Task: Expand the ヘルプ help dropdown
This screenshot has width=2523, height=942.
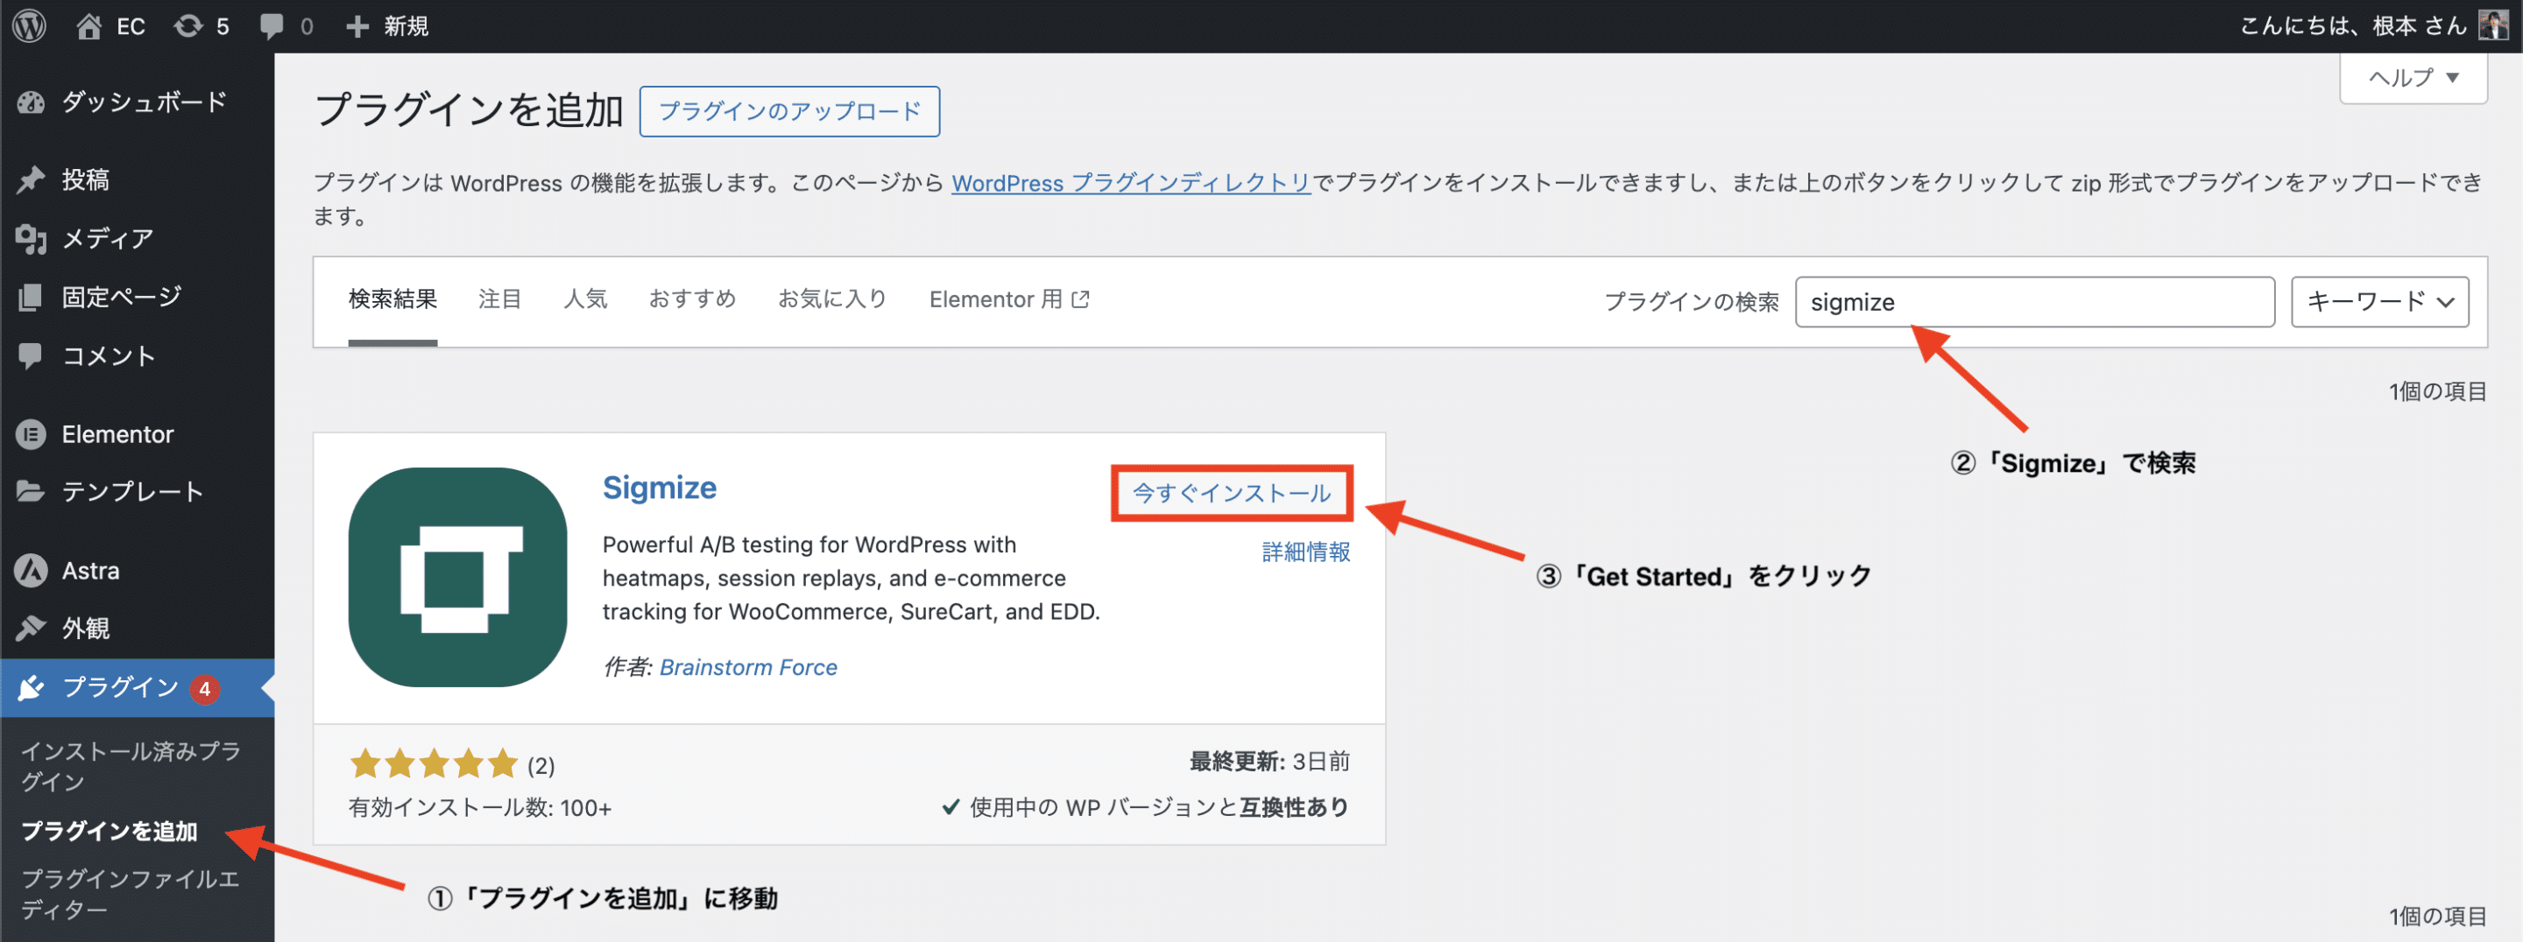Action: (x=2413, y=77)
